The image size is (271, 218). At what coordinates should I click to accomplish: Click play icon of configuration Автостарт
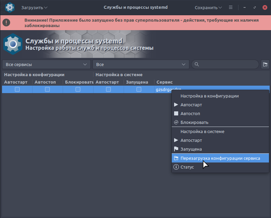pos(176,105)
